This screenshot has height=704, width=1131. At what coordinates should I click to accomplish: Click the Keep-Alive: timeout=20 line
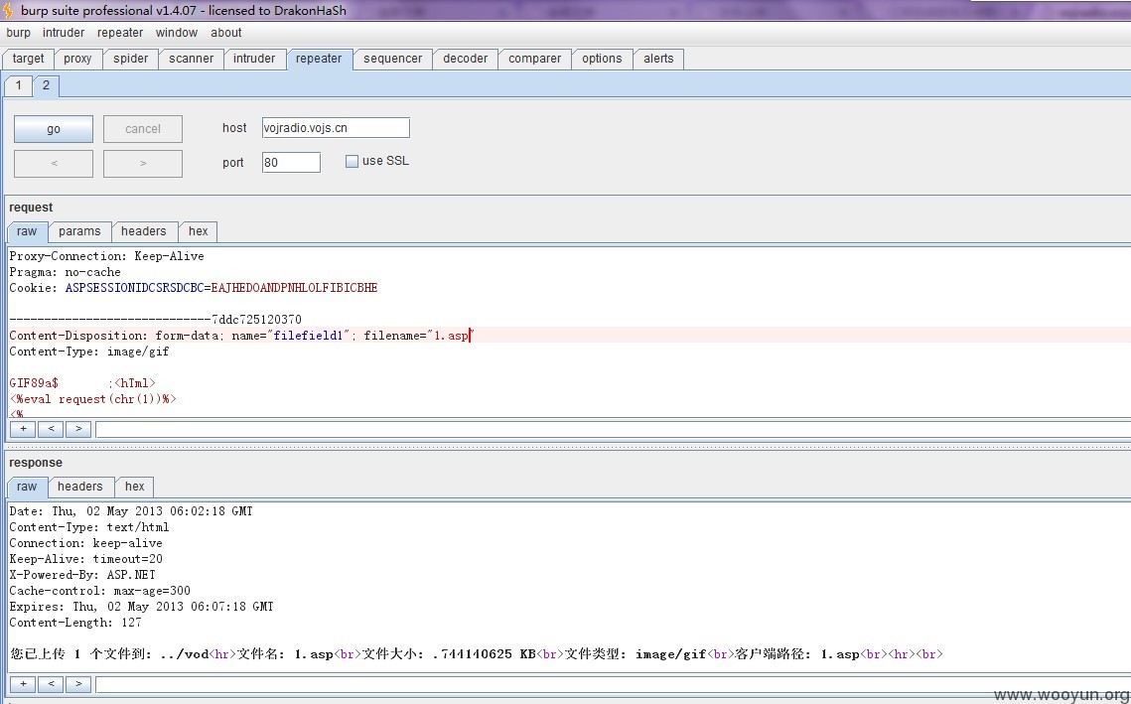(85, 559)
